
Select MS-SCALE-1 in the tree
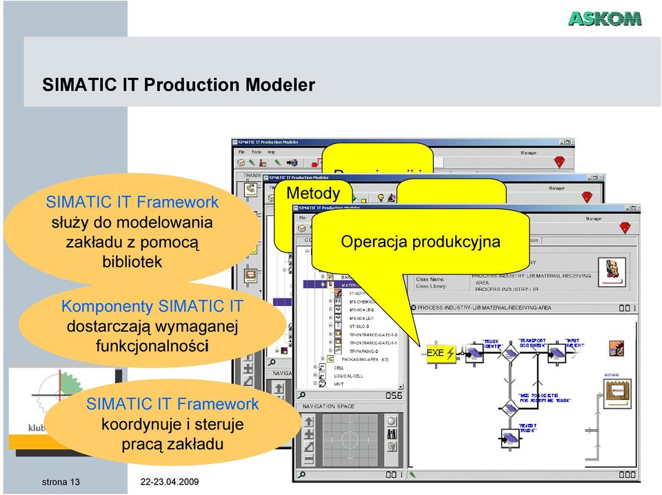coord(361,319)
